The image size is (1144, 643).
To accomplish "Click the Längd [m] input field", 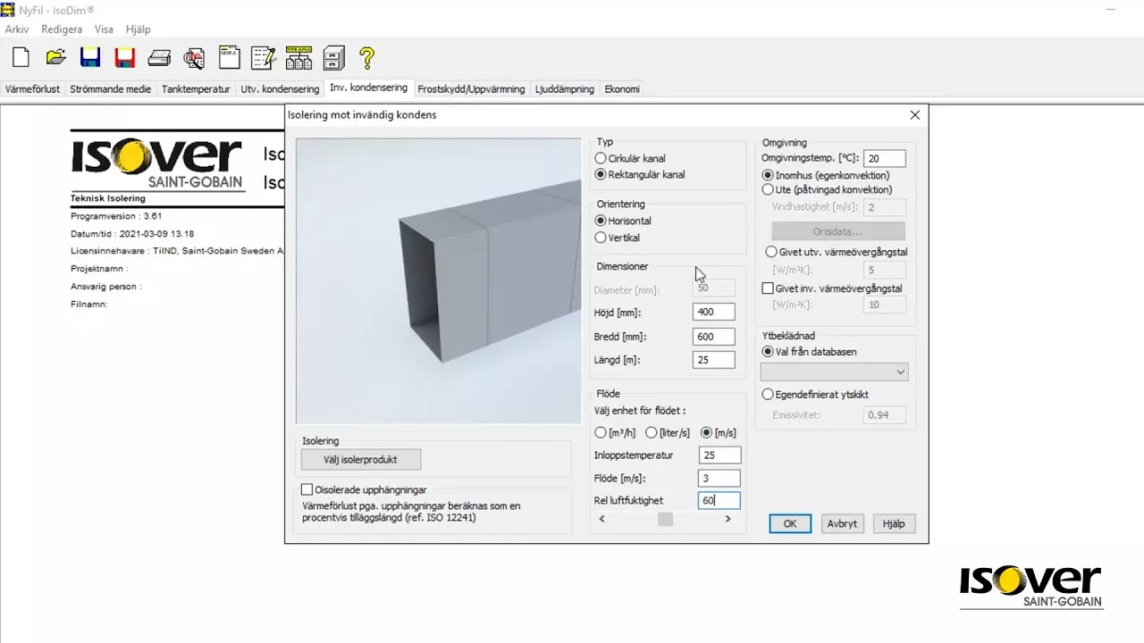I will [x=713, y=360].
